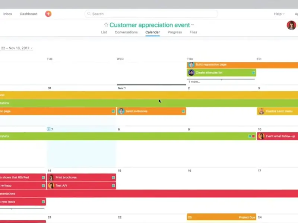Click the today marker icon beside day 7
Screen dimensions: 298x223
click(x=48, y=129)
